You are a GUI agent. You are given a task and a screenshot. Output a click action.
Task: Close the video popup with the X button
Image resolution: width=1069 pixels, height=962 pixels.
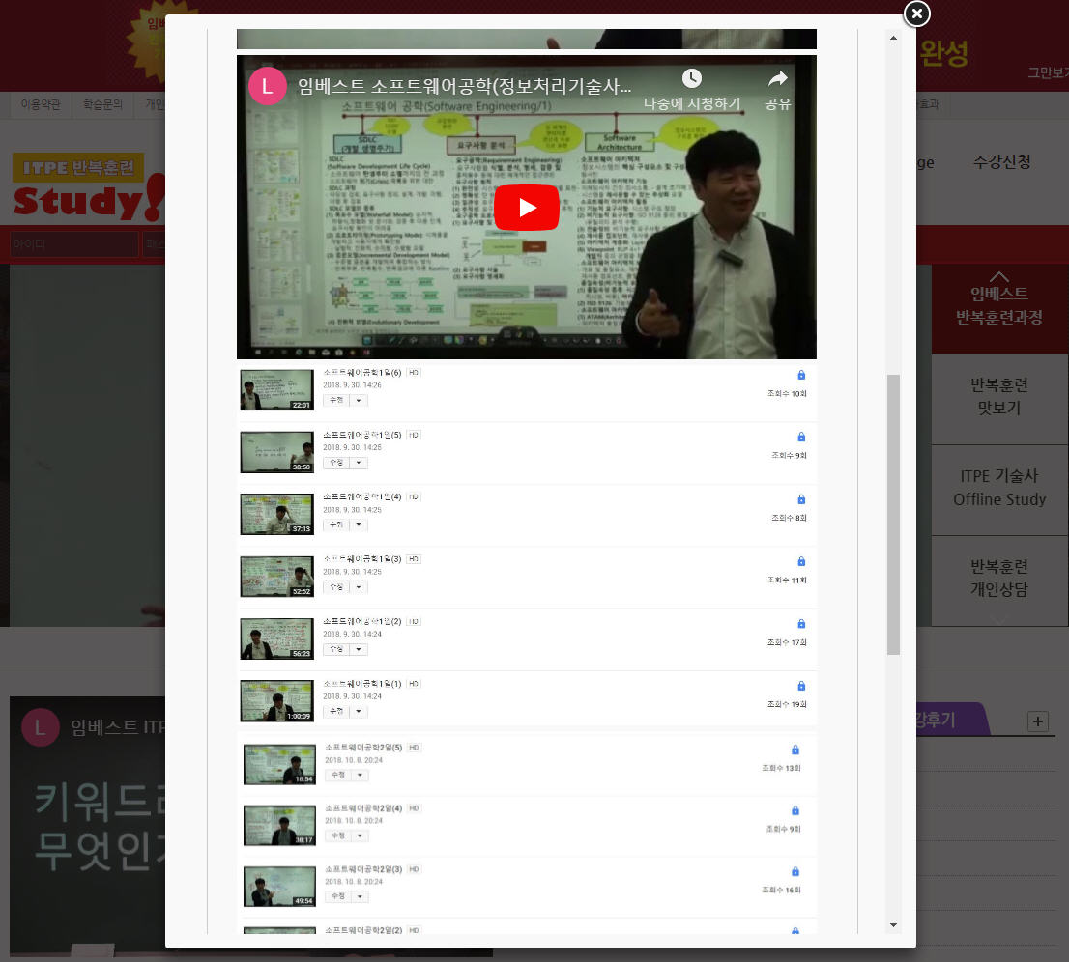tap(916, 13)
